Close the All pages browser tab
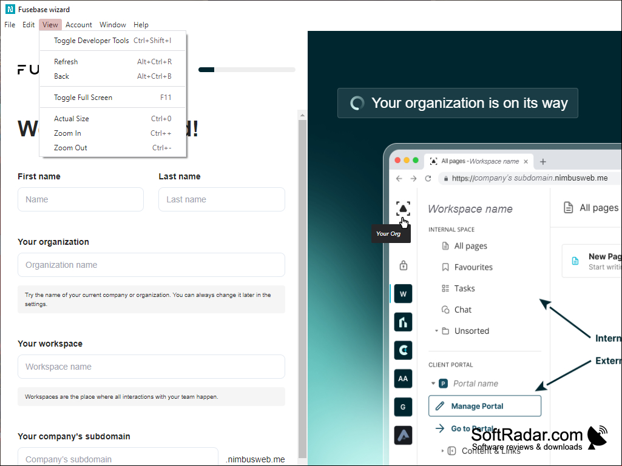 pyautogui.click(x=526, y=162)
